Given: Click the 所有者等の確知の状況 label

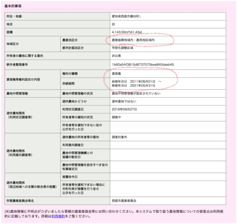Looking at the screenshot, I should tap(78, 117).
